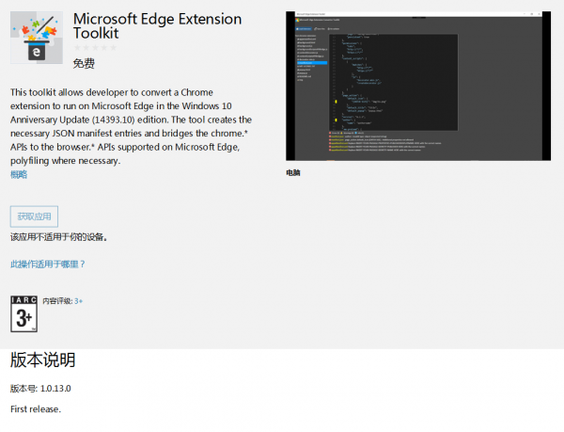Click the 版本说明 heading
Image resolution: width=564 pixels, height=432 pixels.
point(42,360)
